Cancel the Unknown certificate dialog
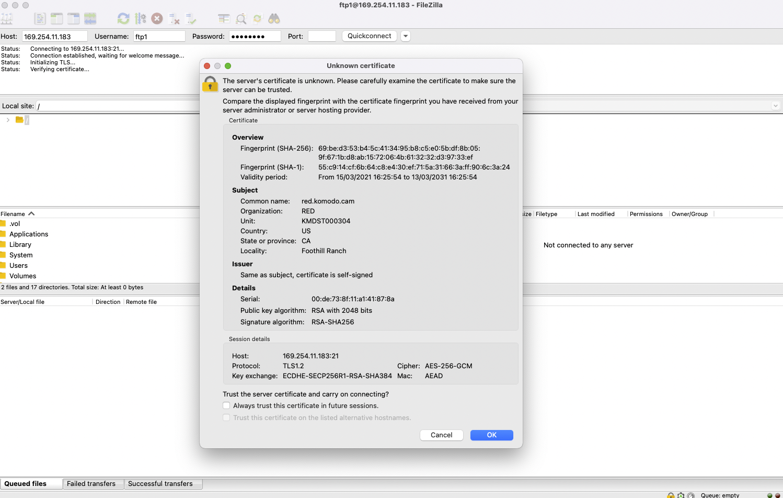Screen dimensions: 783x498 click(x=442, y=435)
